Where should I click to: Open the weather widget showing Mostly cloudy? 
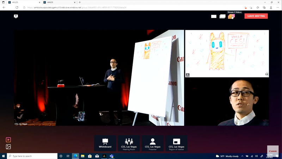pos(227,156)
